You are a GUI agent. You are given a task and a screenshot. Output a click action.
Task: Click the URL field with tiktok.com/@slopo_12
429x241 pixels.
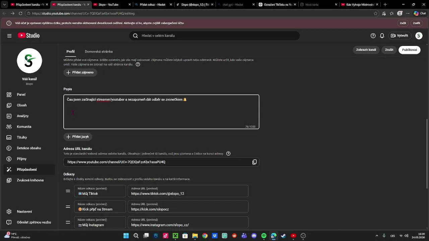188,191
